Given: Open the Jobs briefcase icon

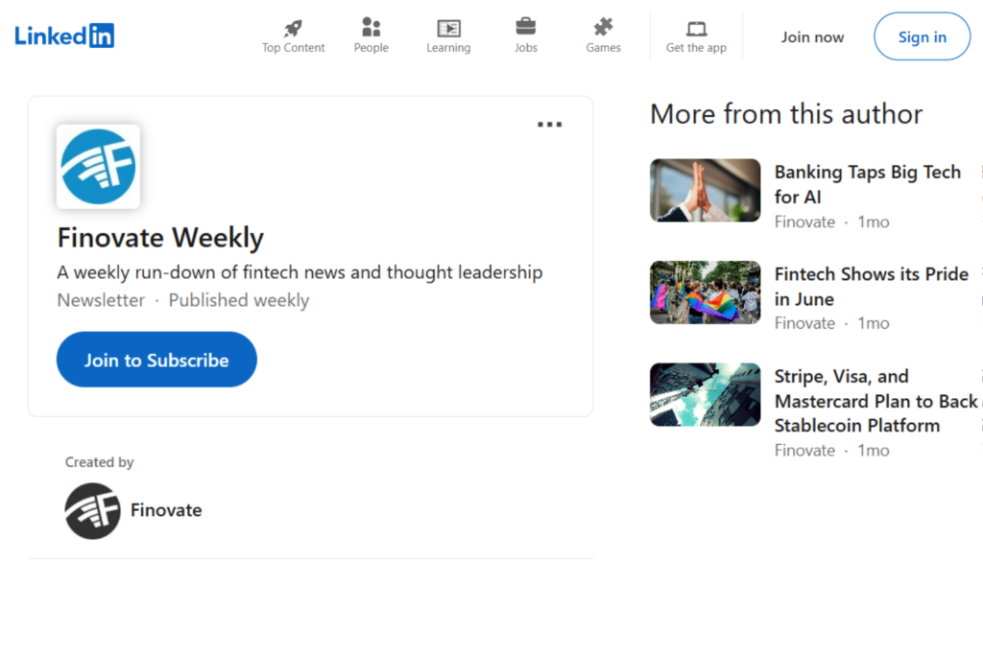Looking at the screenshot, I should (x=525, y=26).
